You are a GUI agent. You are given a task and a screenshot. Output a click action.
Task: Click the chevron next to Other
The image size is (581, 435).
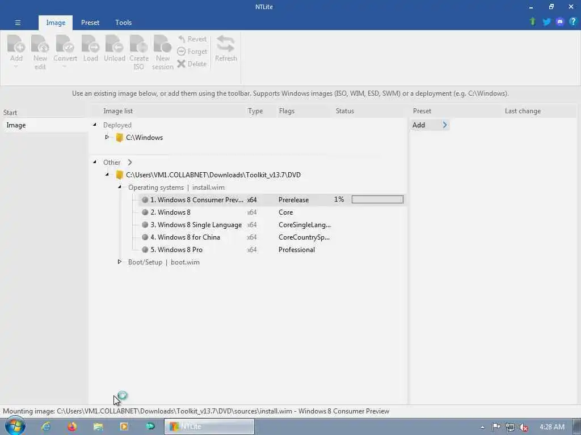coord(130,163)
